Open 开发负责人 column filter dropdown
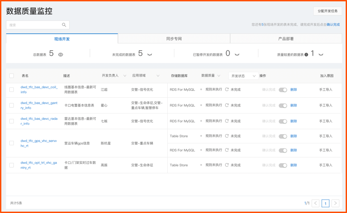Screen dimensions: 347x213 pos(125,76)
